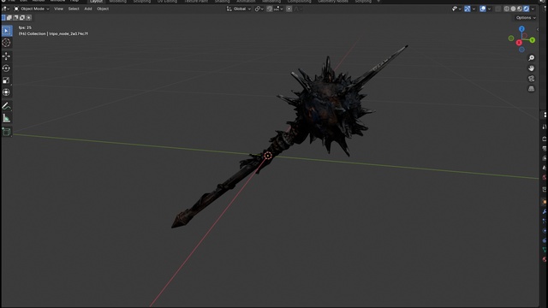Pick the Rotate tool
Screen dimensions: 548x308
click(x=6, y=68)
